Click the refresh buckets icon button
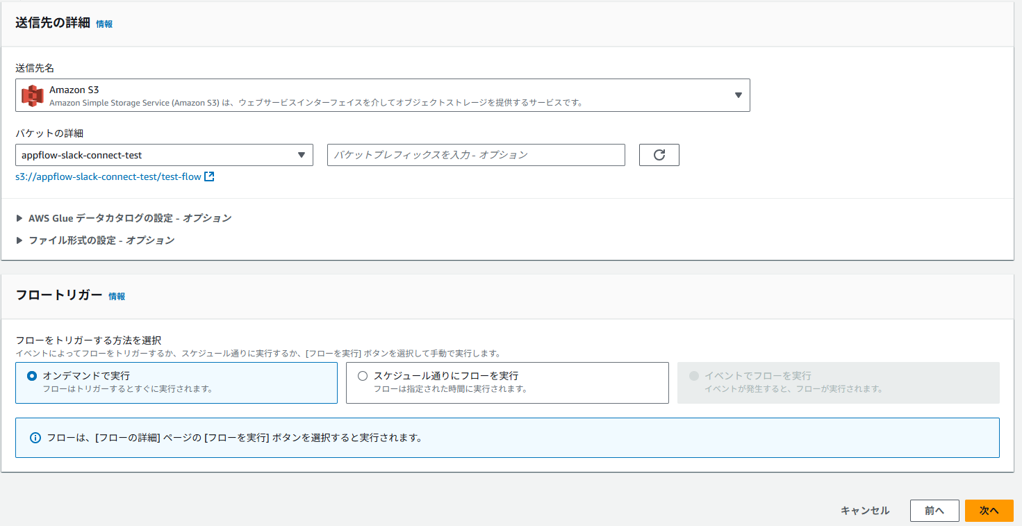Screen dimensions: 1022x526 [659, 155]
